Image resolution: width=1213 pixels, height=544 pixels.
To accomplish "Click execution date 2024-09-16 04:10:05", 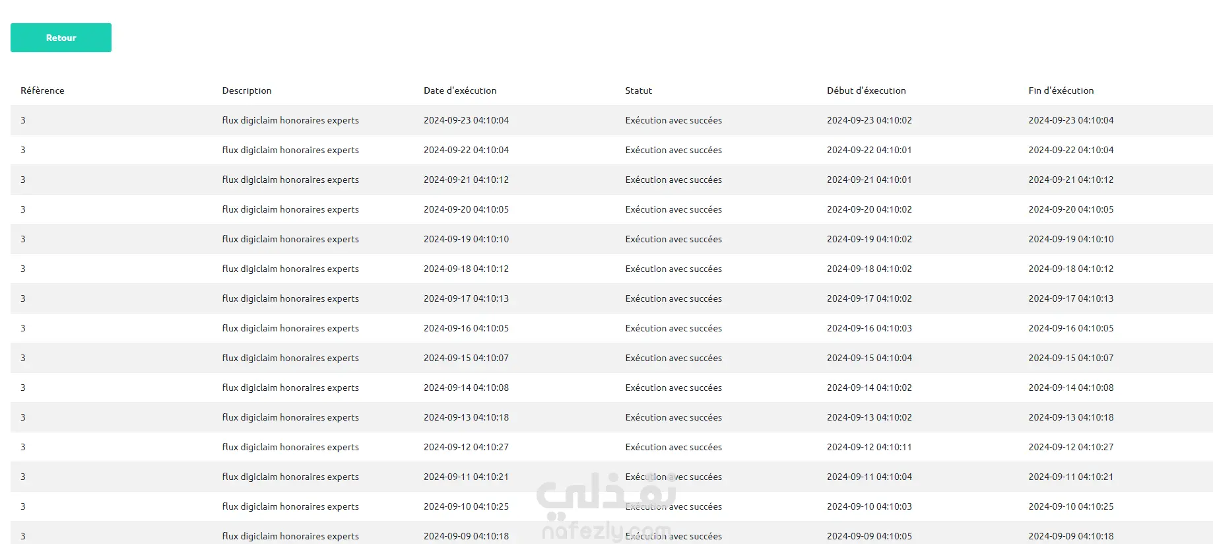I will (466, 328).
